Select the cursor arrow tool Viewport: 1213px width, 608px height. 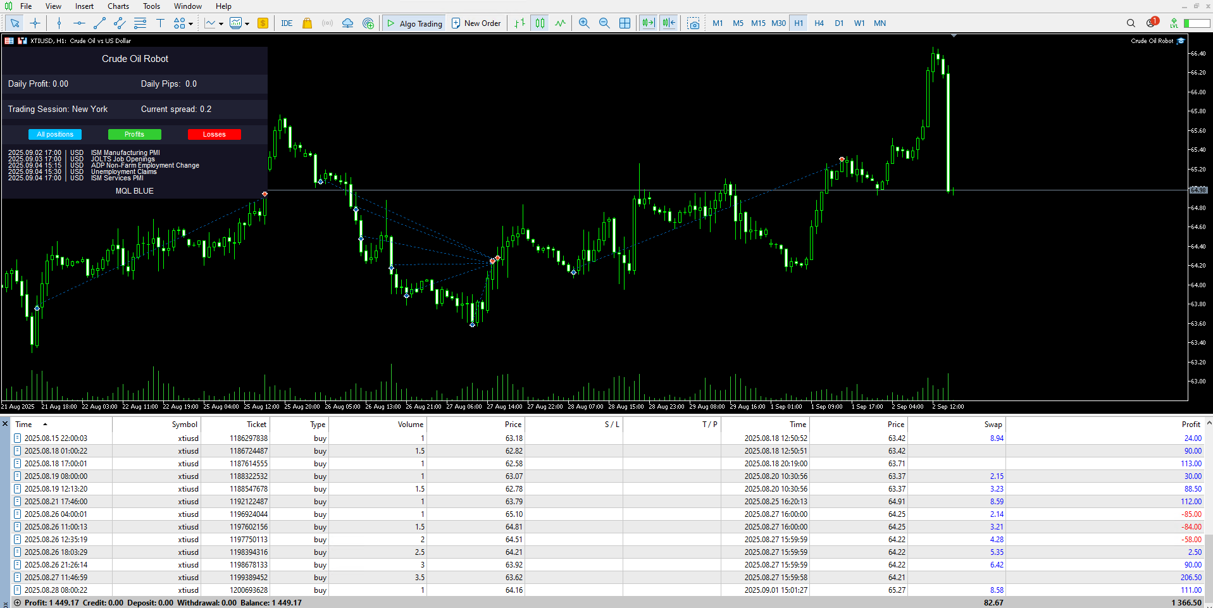(15, 23)
